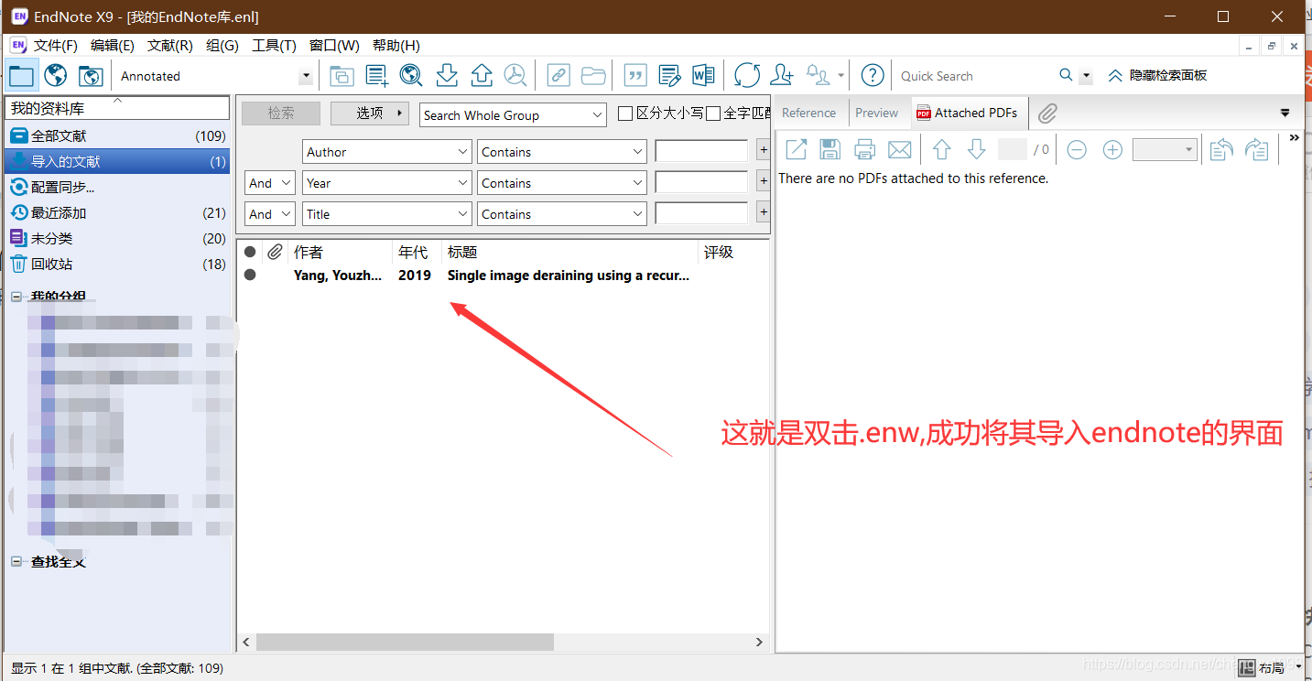Click 隐藏检索面板 to hide search panel

[1156, 75]
